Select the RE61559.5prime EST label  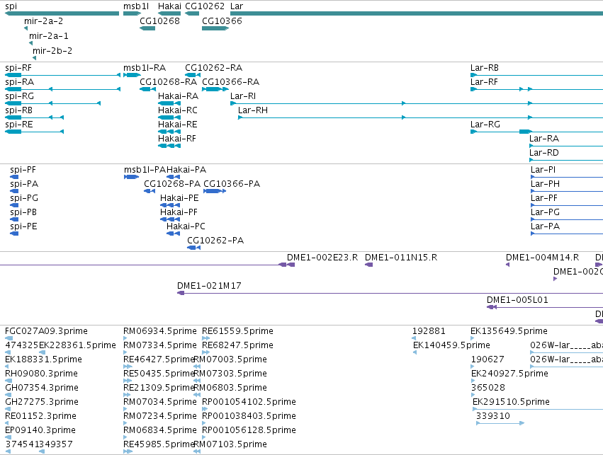point(237,331)
